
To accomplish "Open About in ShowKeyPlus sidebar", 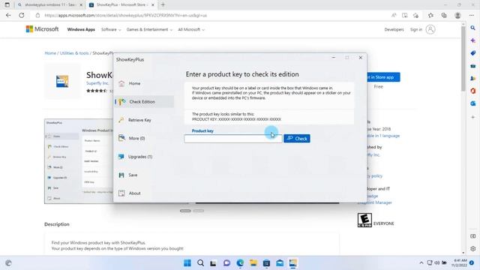I will click(x=144, y=193).
